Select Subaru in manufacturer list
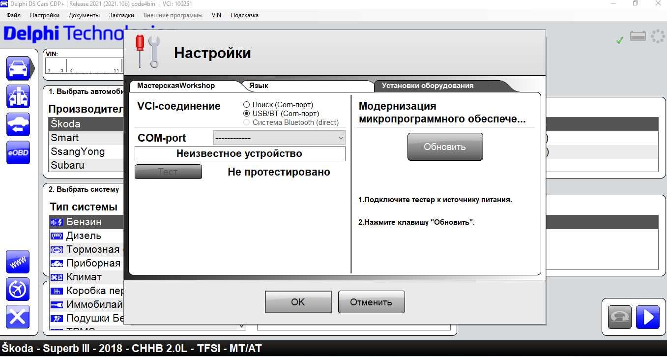Image resolution: width=667 pixels, height=357 pixels. pyautogui.click(x=86, y=165)
